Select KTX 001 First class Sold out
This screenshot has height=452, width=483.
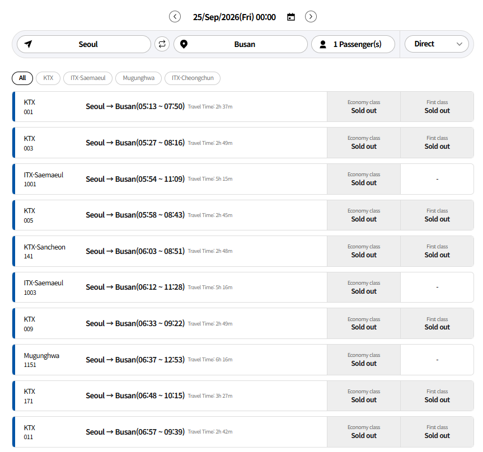coord(437,106)
